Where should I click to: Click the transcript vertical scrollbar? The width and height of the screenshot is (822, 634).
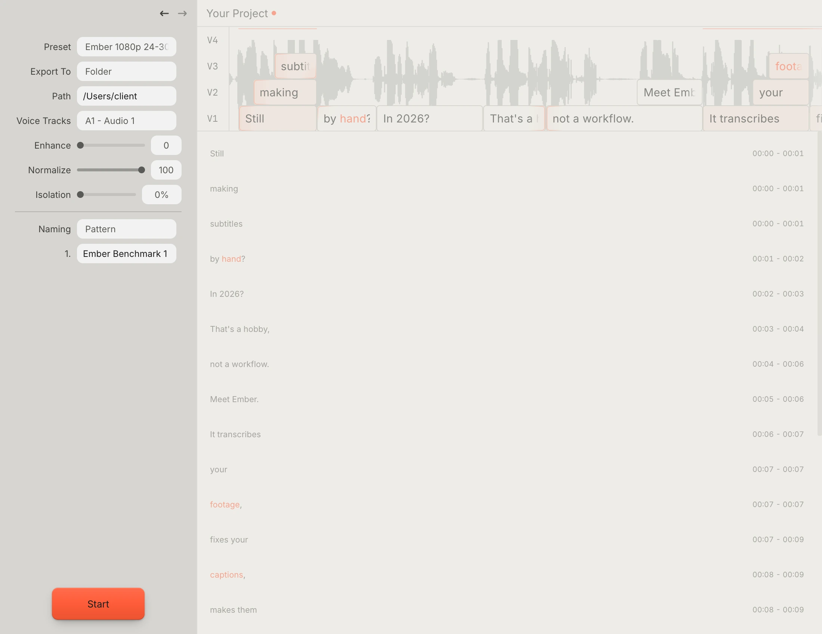point(819,284)
